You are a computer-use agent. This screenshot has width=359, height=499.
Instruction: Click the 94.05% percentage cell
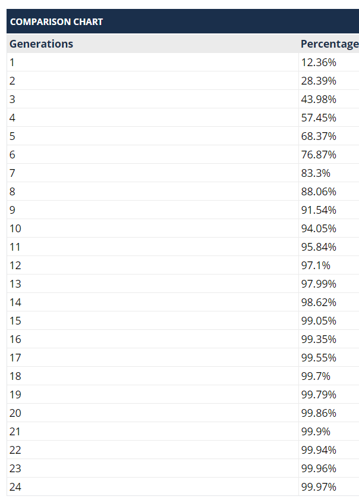[x=319, y=229]
